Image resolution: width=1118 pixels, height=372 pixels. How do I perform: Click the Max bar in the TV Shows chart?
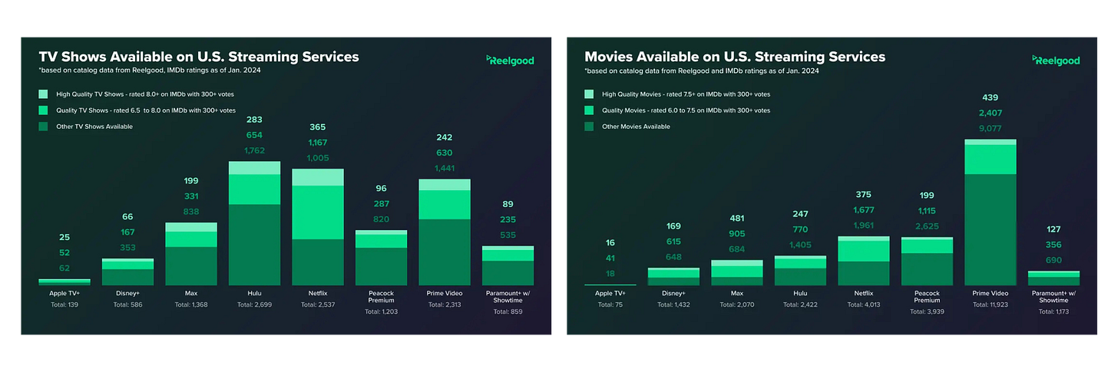191,254
